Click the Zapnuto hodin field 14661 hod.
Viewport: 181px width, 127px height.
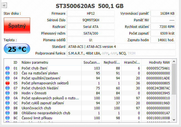[x=163, y=40]
